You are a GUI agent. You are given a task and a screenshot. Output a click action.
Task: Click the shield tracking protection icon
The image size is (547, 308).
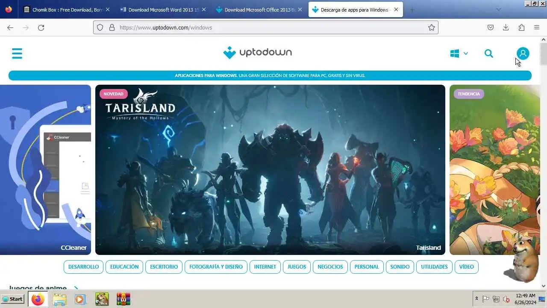click(x=100, y=27)
